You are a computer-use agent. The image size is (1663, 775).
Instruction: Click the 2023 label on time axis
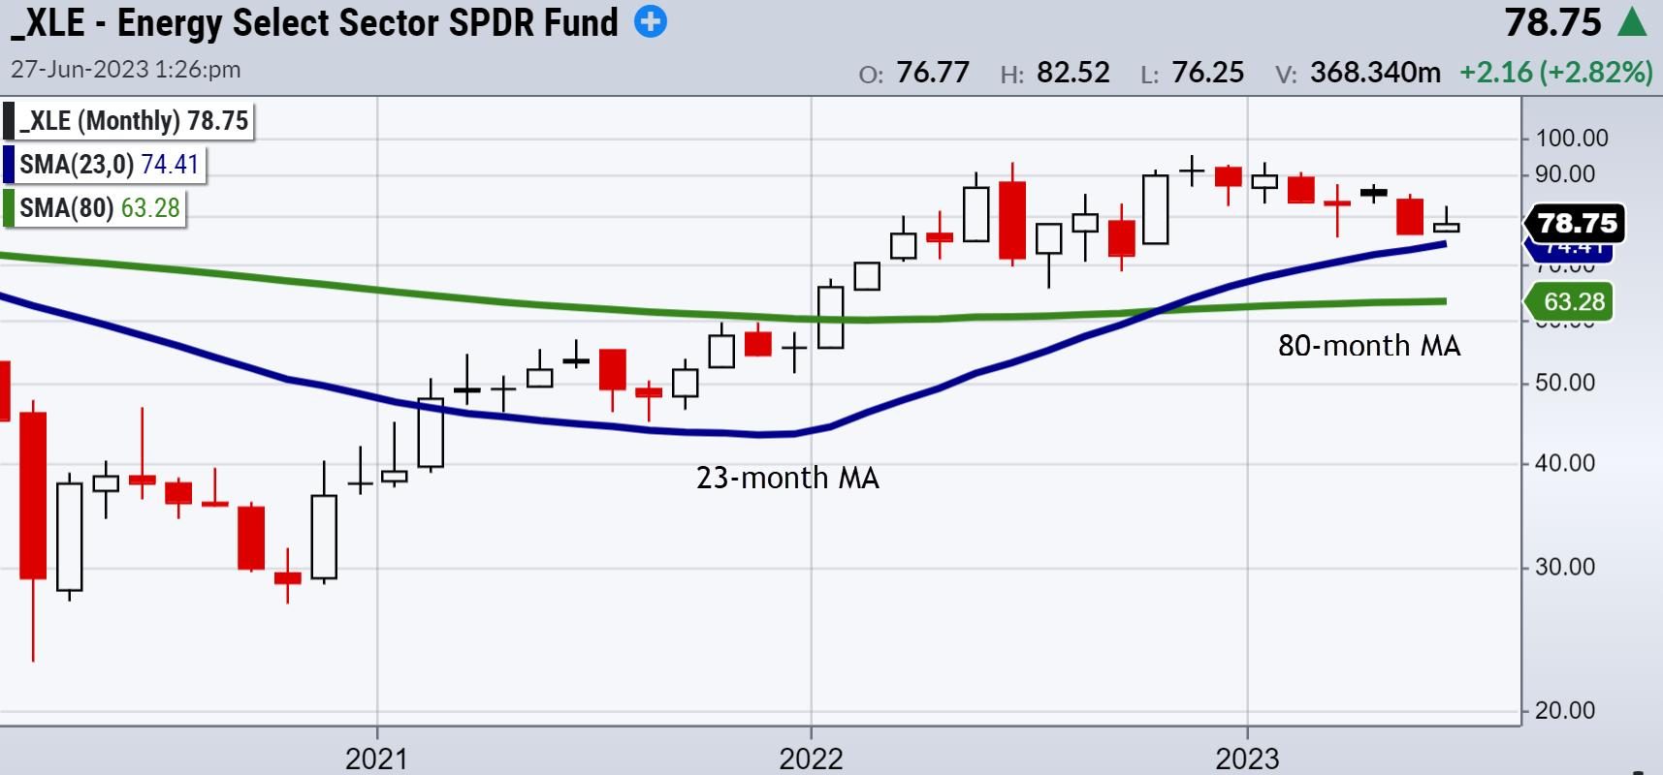click(1247, 758)
